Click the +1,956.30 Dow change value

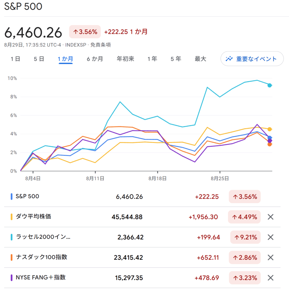coord(203,217)
